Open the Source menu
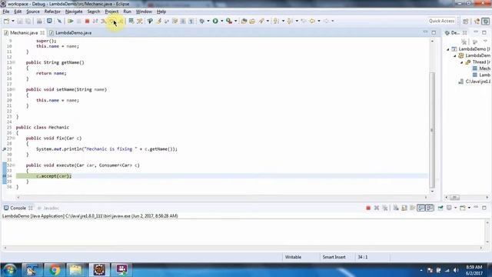Viewport: 492px width, 277px height. 33,12
